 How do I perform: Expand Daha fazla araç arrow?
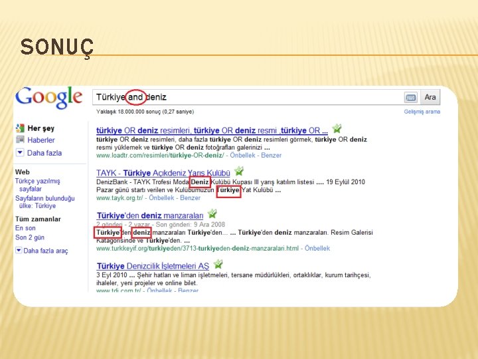click(x=19, y=251)
